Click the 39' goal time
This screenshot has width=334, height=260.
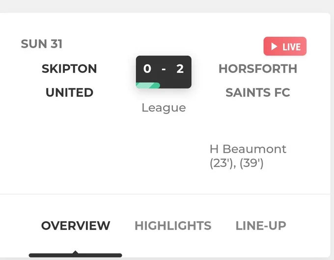pyautogui.click(x=251, y=164)
